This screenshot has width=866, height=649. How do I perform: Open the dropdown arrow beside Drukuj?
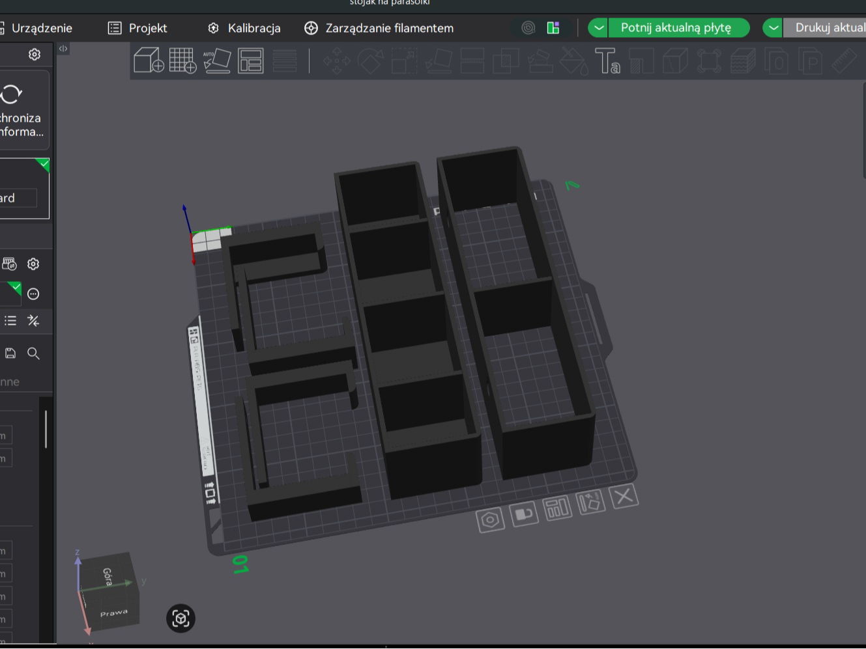coord(773,28)
